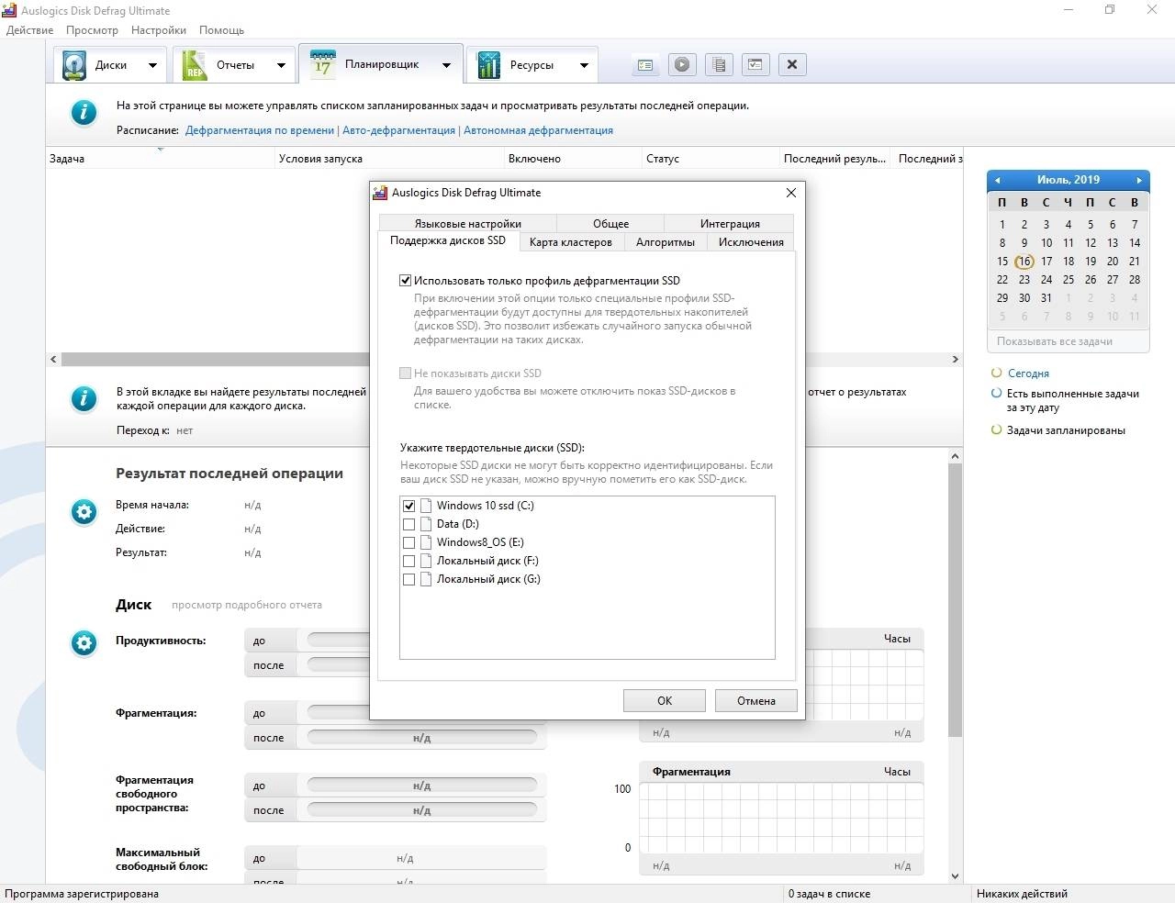The height and width of the screenshot is (903, 1175).
Task: Switch to the Карта кластеров tab
Action: pos(571,242)
